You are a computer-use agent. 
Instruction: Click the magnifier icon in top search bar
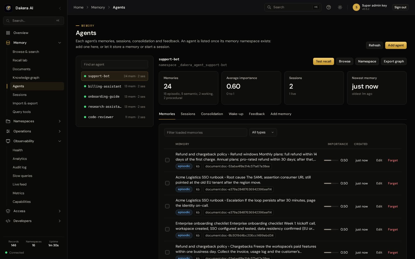point(269,7)
